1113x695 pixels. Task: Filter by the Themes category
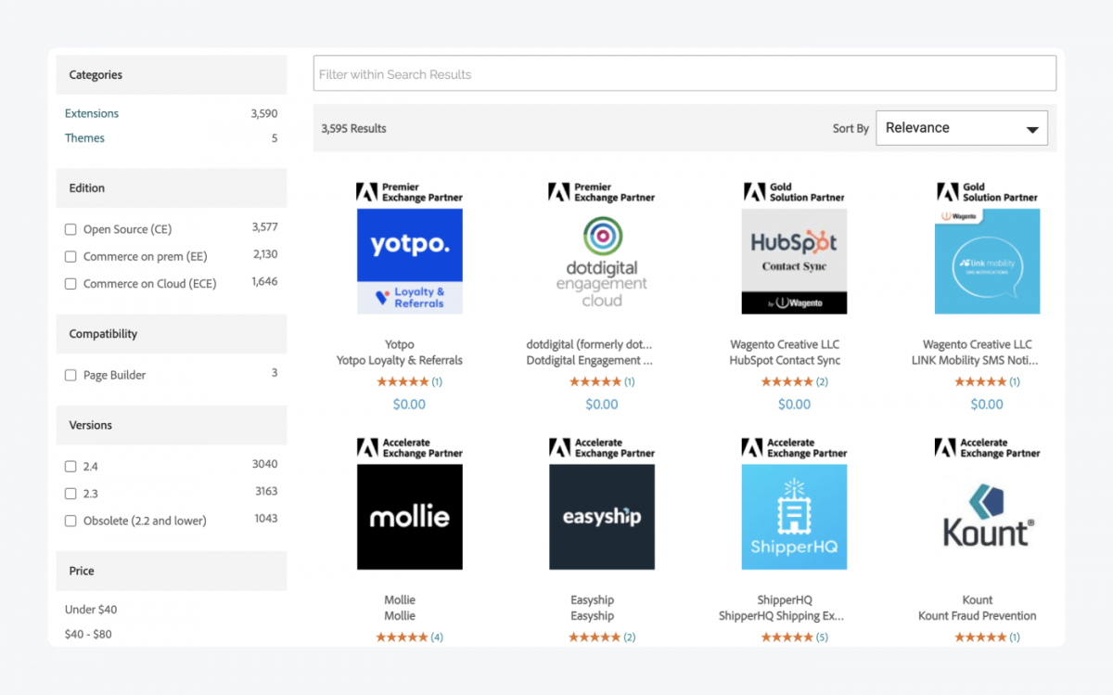84,138
